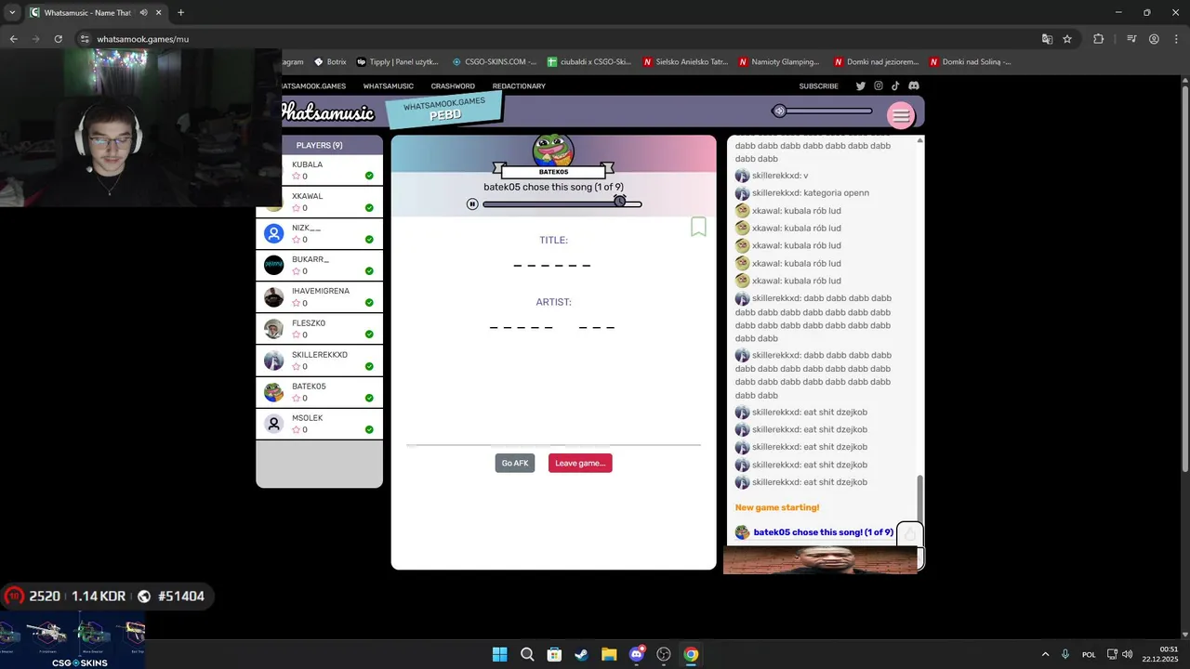Viewport: 1190px width, 669px height.
Task: Select player KUBALA in the list
Action: click(x=319, y=170)
